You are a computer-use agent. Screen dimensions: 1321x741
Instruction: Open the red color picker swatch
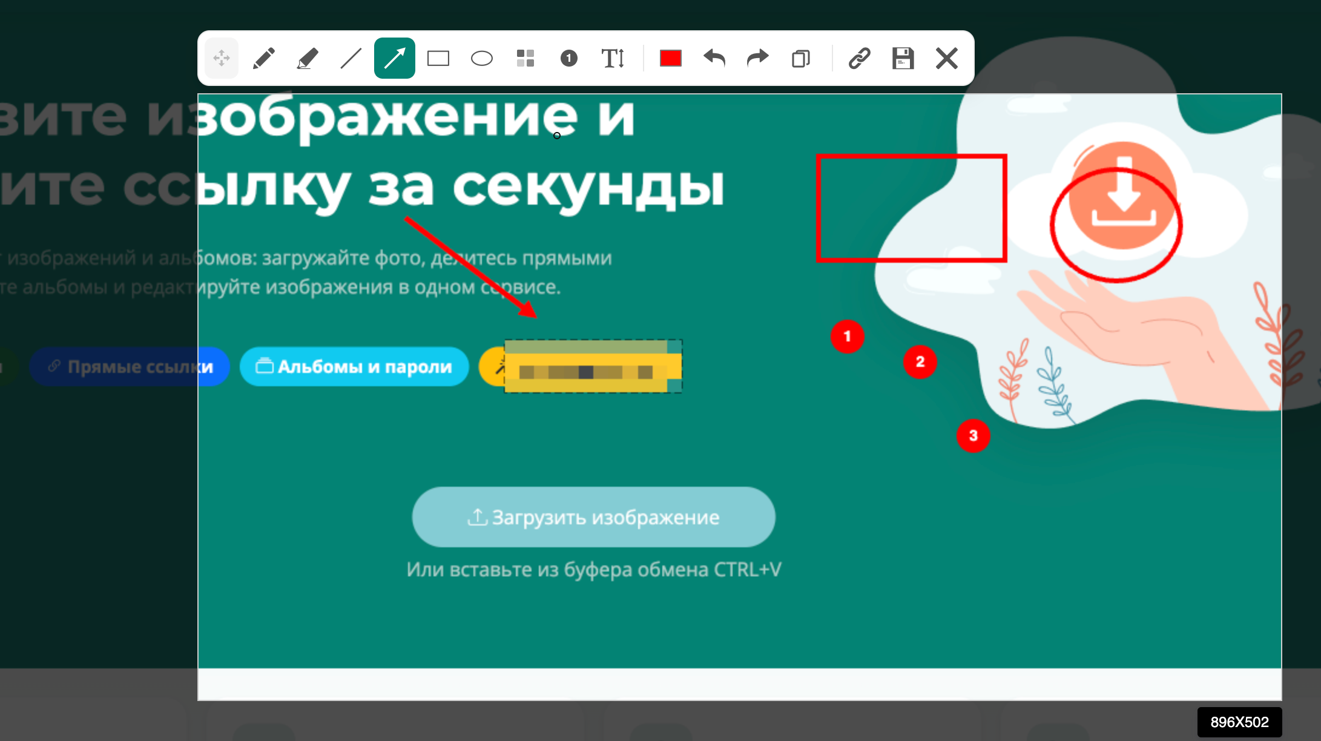[671, 59]
